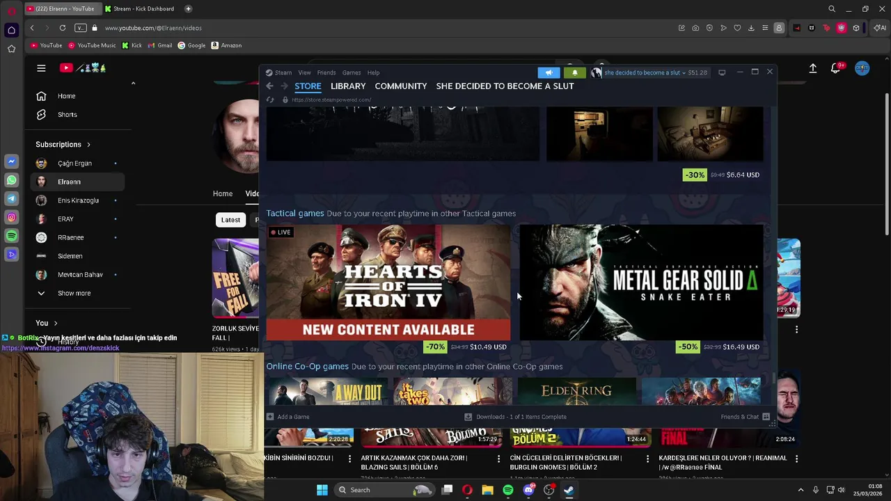Select the Steam STORE tab
The image size is (891, 501).
308,86
